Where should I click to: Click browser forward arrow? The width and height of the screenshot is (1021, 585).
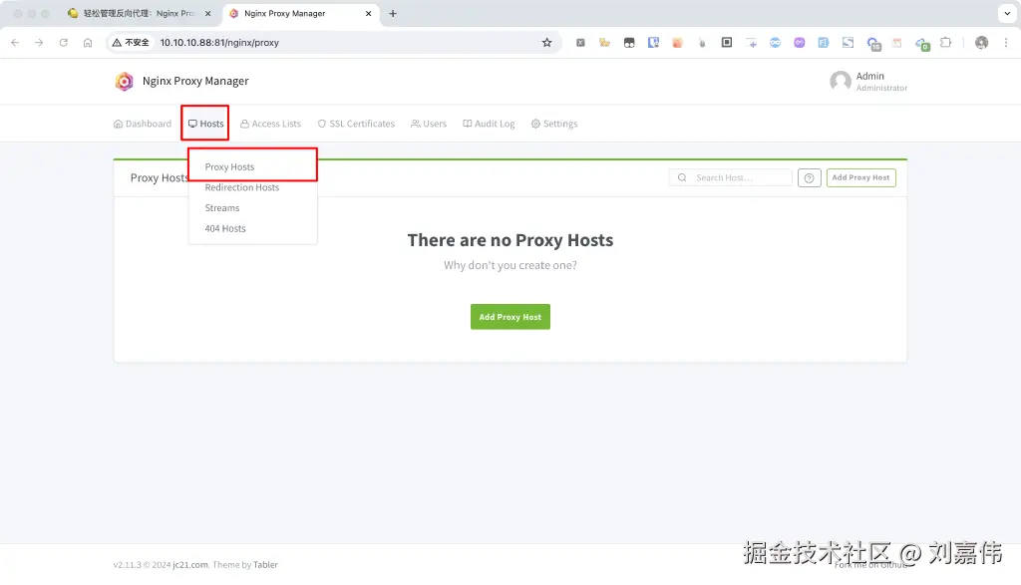(x=39, y=42)
